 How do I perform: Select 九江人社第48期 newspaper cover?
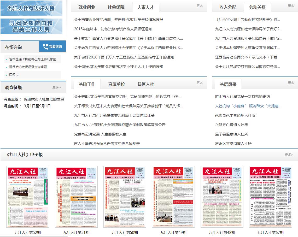[x=222, y=197]
